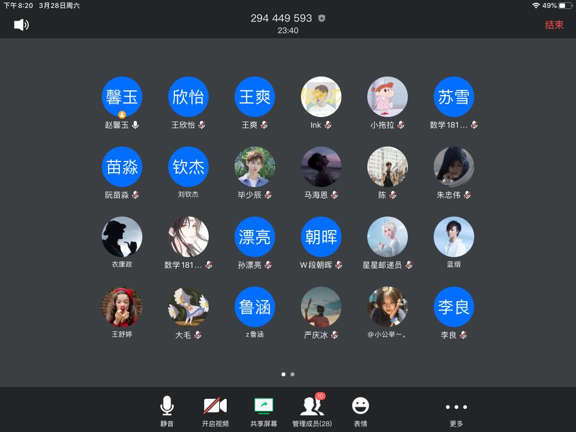Select 星星邮递员 avatar
The width and height of the screenshot is (576, 432).
click(388, 237)
